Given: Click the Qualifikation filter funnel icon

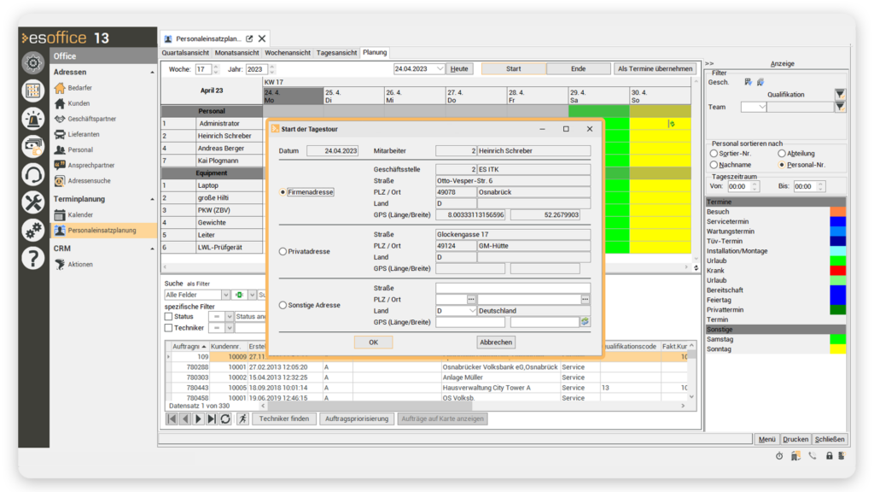Looking at the screenshot, I should coord(840,94).
